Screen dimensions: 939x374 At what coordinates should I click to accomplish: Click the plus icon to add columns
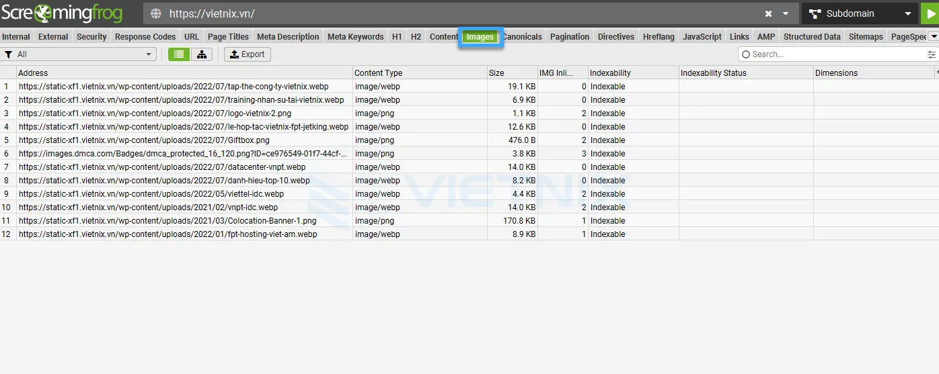(936, 73)
